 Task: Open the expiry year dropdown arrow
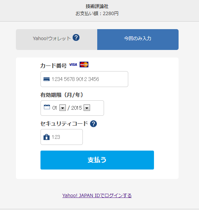point(87,108)
